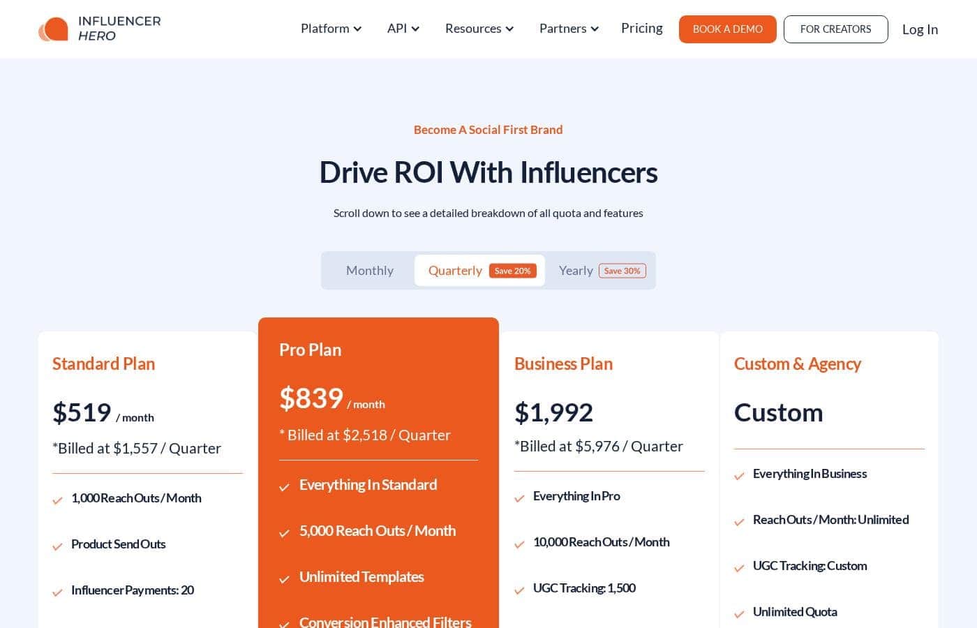Image resolution: width=977 pixels, height=628 pixels.
Task: Expand the Partners menu
Action: click(x=569, y=29)
